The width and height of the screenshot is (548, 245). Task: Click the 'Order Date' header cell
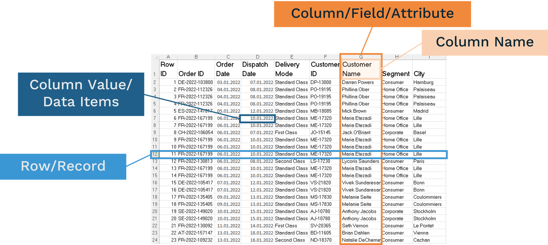click(228, 69)
